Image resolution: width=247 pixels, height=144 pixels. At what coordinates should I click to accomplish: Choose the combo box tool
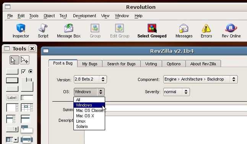[x=12, y=139]
